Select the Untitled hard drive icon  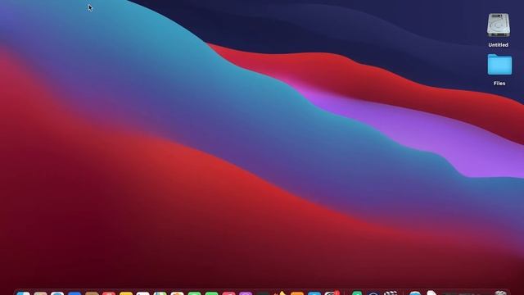(x=499, y=25)
